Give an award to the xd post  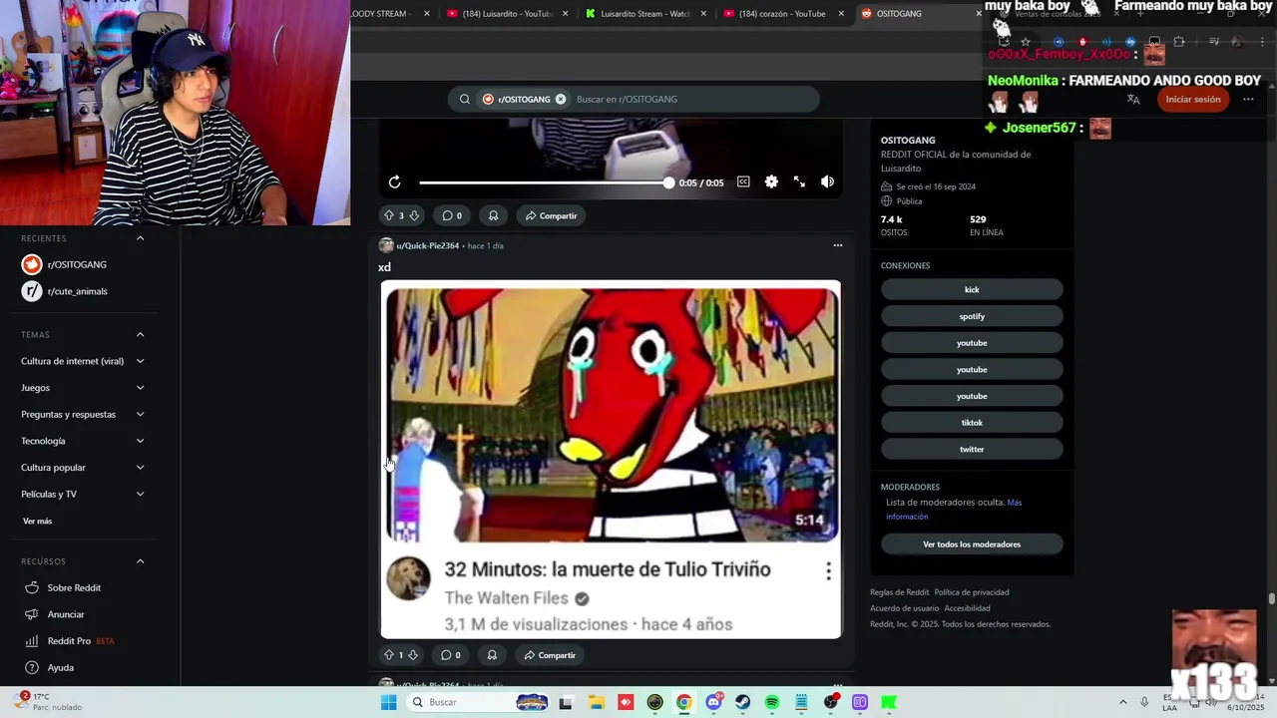(x=492, y=655)
